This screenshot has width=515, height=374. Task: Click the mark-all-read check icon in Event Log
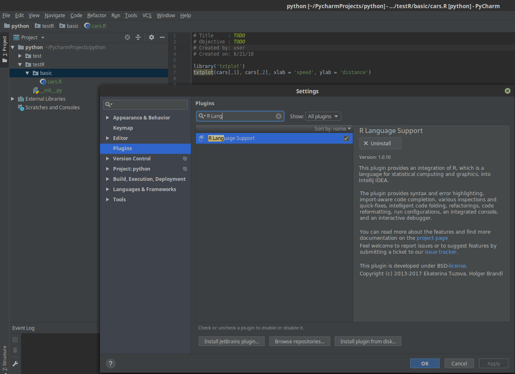click(15, 340)
